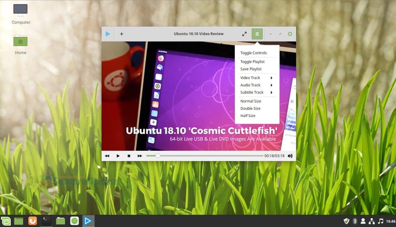Open network connections tray icon
The width and height of the screenshot is (396, 227).
click(371, 221)
